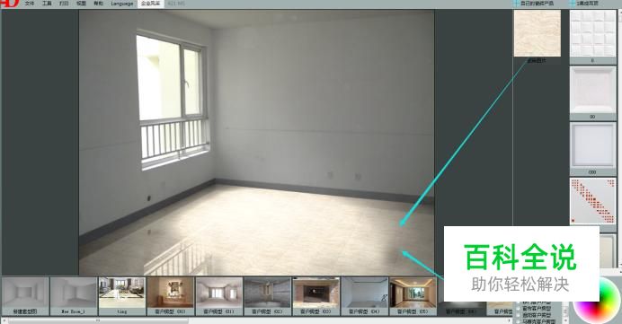Select the highlighted 企业风采 menu item
This screenshot has width=622, height=324.
151,4
